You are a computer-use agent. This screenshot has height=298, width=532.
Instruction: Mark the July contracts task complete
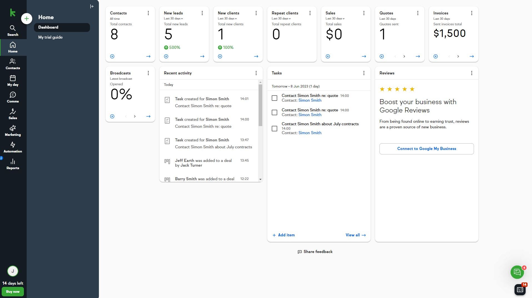(x=274, y=129)
